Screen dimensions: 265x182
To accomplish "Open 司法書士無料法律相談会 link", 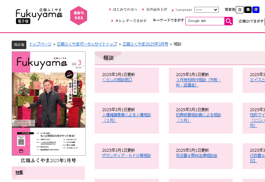I will tap(196, 155).
